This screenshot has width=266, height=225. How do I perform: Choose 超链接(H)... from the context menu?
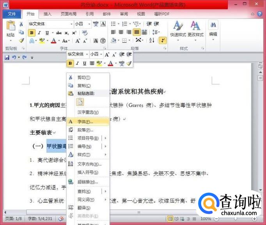88,182
